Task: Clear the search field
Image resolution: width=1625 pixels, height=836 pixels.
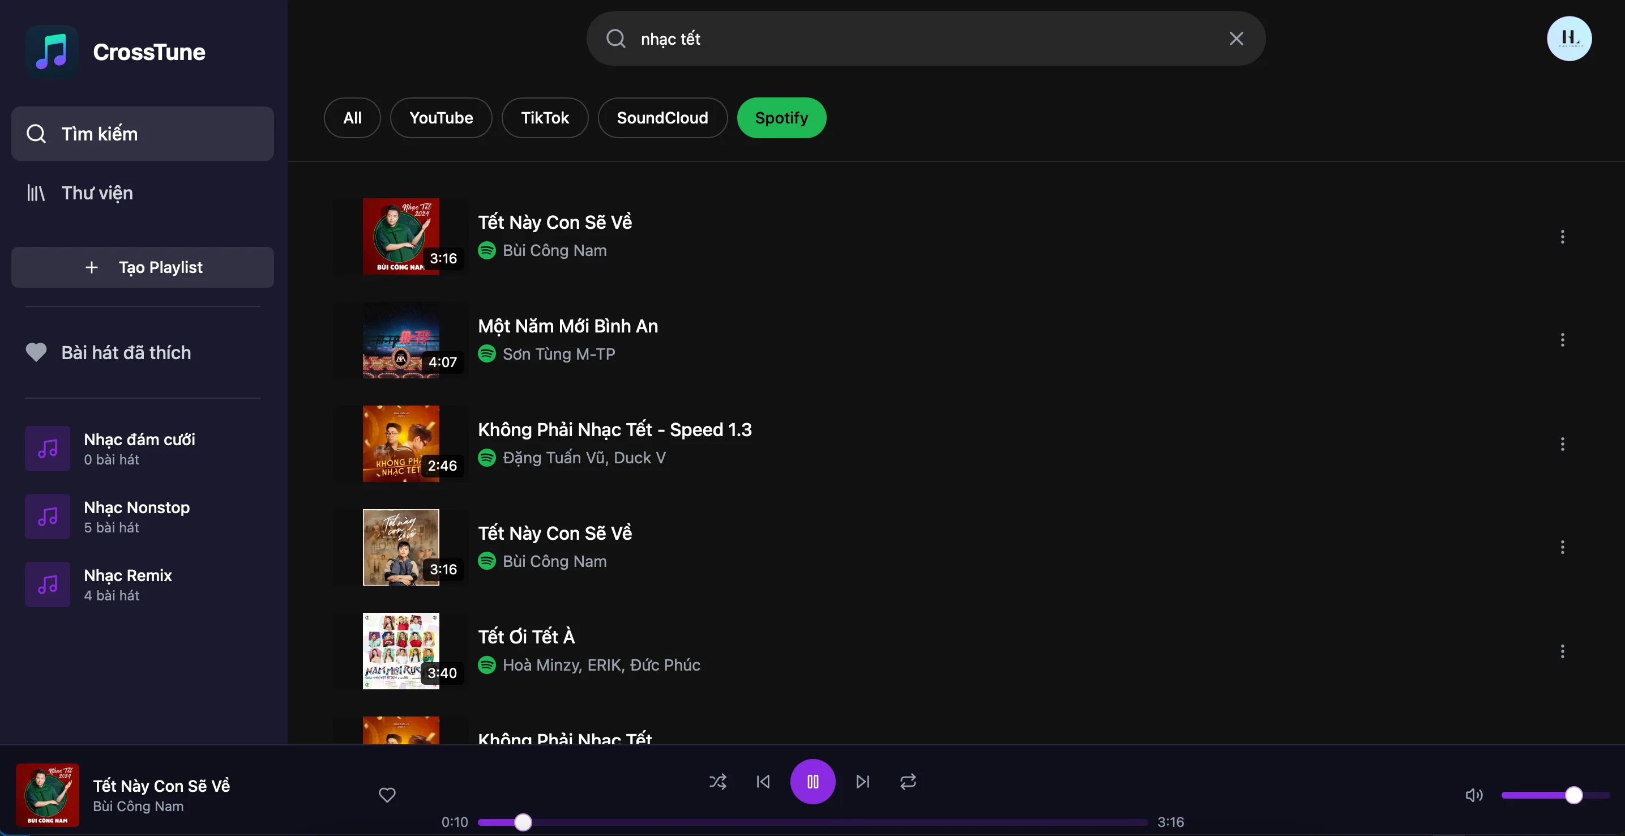Action: coord(1236,39)
